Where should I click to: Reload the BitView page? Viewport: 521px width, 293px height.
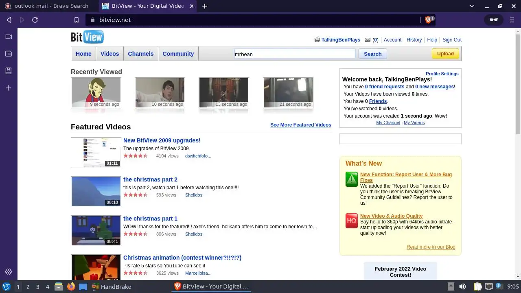click(35, 20)
